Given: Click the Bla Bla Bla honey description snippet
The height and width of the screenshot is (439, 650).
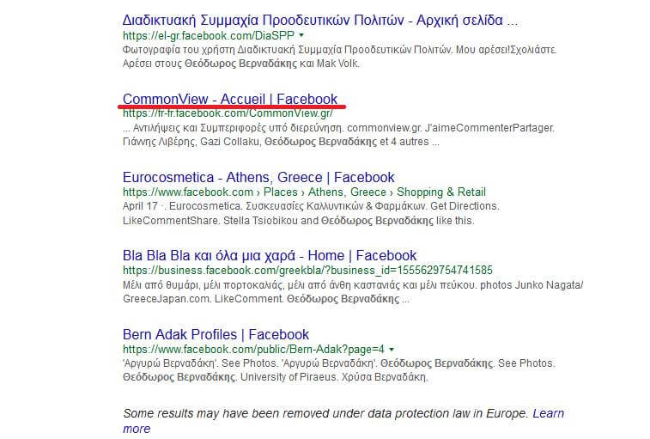Looking at the screenshot, I should click(x=343, y=291).
